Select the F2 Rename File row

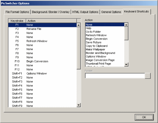pyautogui.click(x=43, y=29)
